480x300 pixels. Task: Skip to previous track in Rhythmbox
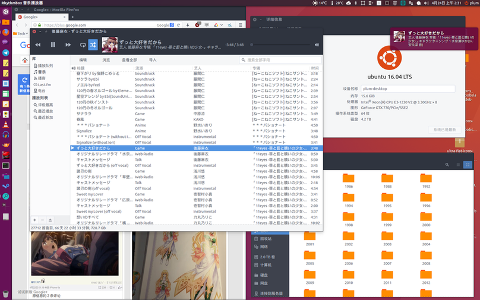coord(38,45)
